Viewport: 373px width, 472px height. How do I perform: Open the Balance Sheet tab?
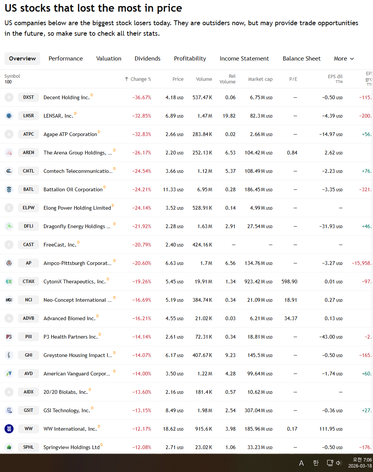pos(302,59)
